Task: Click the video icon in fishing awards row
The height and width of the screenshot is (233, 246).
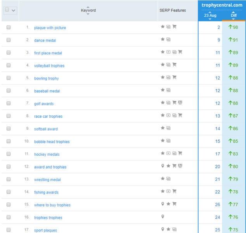Action: tap(168, 191)
